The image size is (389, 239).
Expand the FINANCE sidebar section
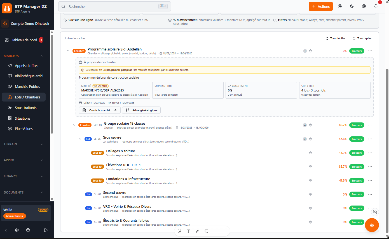coord(24,176)
